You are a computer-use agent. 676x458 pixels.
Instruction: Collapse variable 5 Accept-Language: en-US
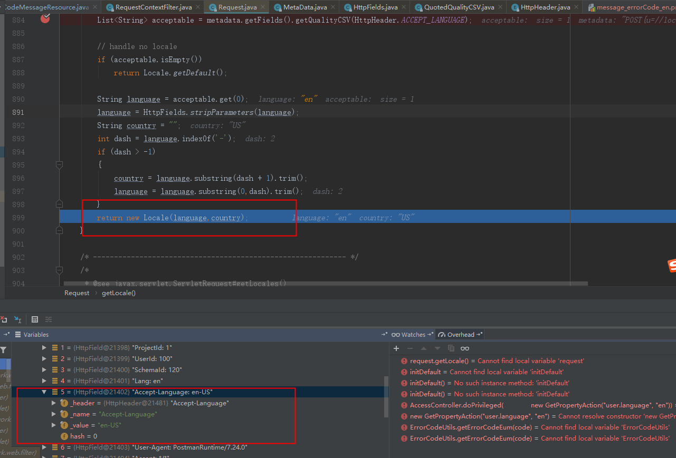44,392
